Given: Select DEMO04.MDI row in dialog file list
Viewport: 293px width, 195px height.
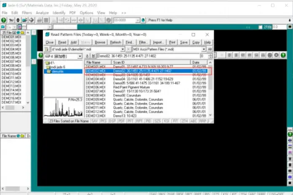Looking at the screenshot, I should (146, 79).
